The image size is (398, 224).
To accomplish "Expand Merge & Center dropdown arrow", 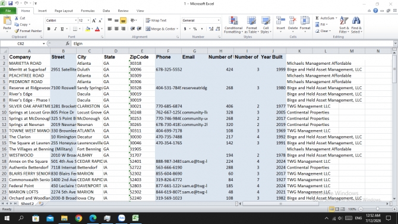I will pyautogui.click(x=177, y=29).
